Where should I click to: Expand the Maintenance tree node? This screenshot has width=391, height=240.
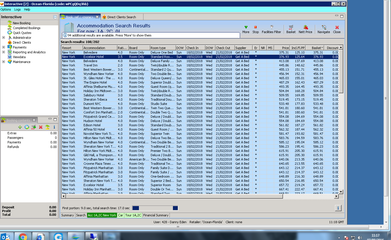click(x=3, y=62)
